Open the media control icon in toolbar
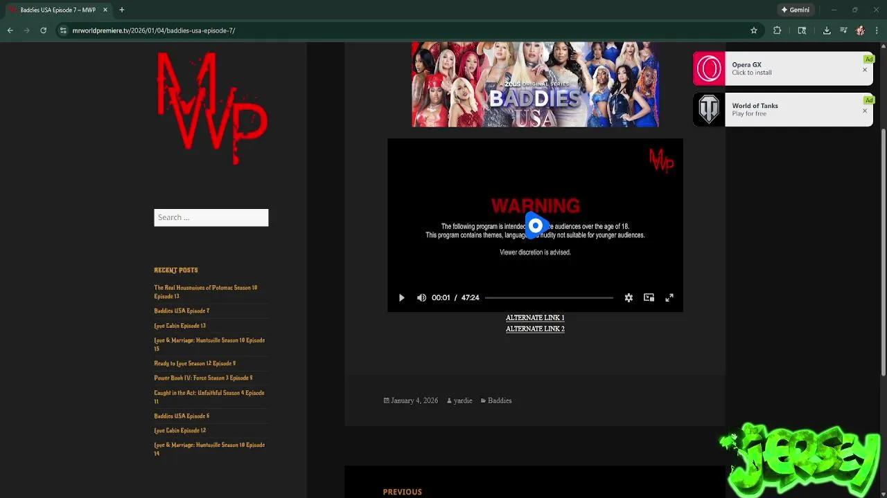887x498 pixels. 843,30
